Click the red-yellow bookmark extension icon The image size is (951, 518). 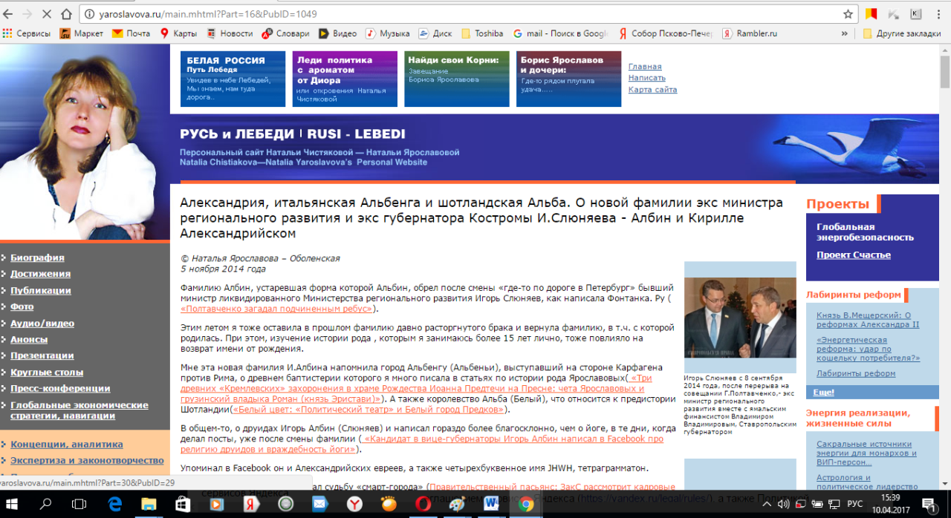(x=871, y=14)
